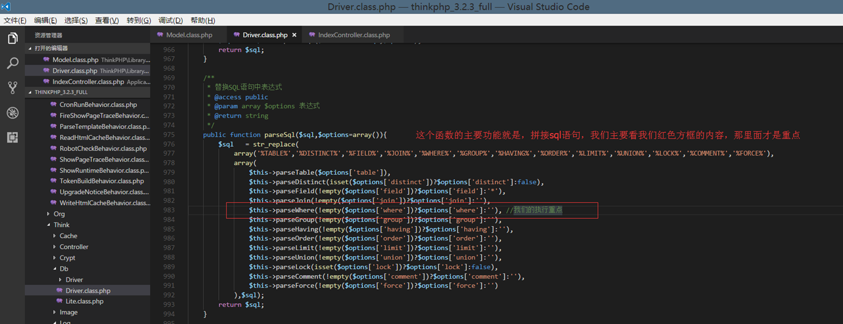Click the @access public doc comment
843x324 pixels.
[x=242, y=97]
